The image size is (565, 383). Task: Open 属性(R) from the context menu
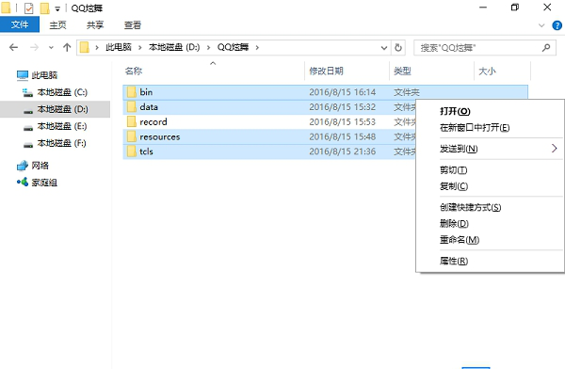tap(454, 261)
